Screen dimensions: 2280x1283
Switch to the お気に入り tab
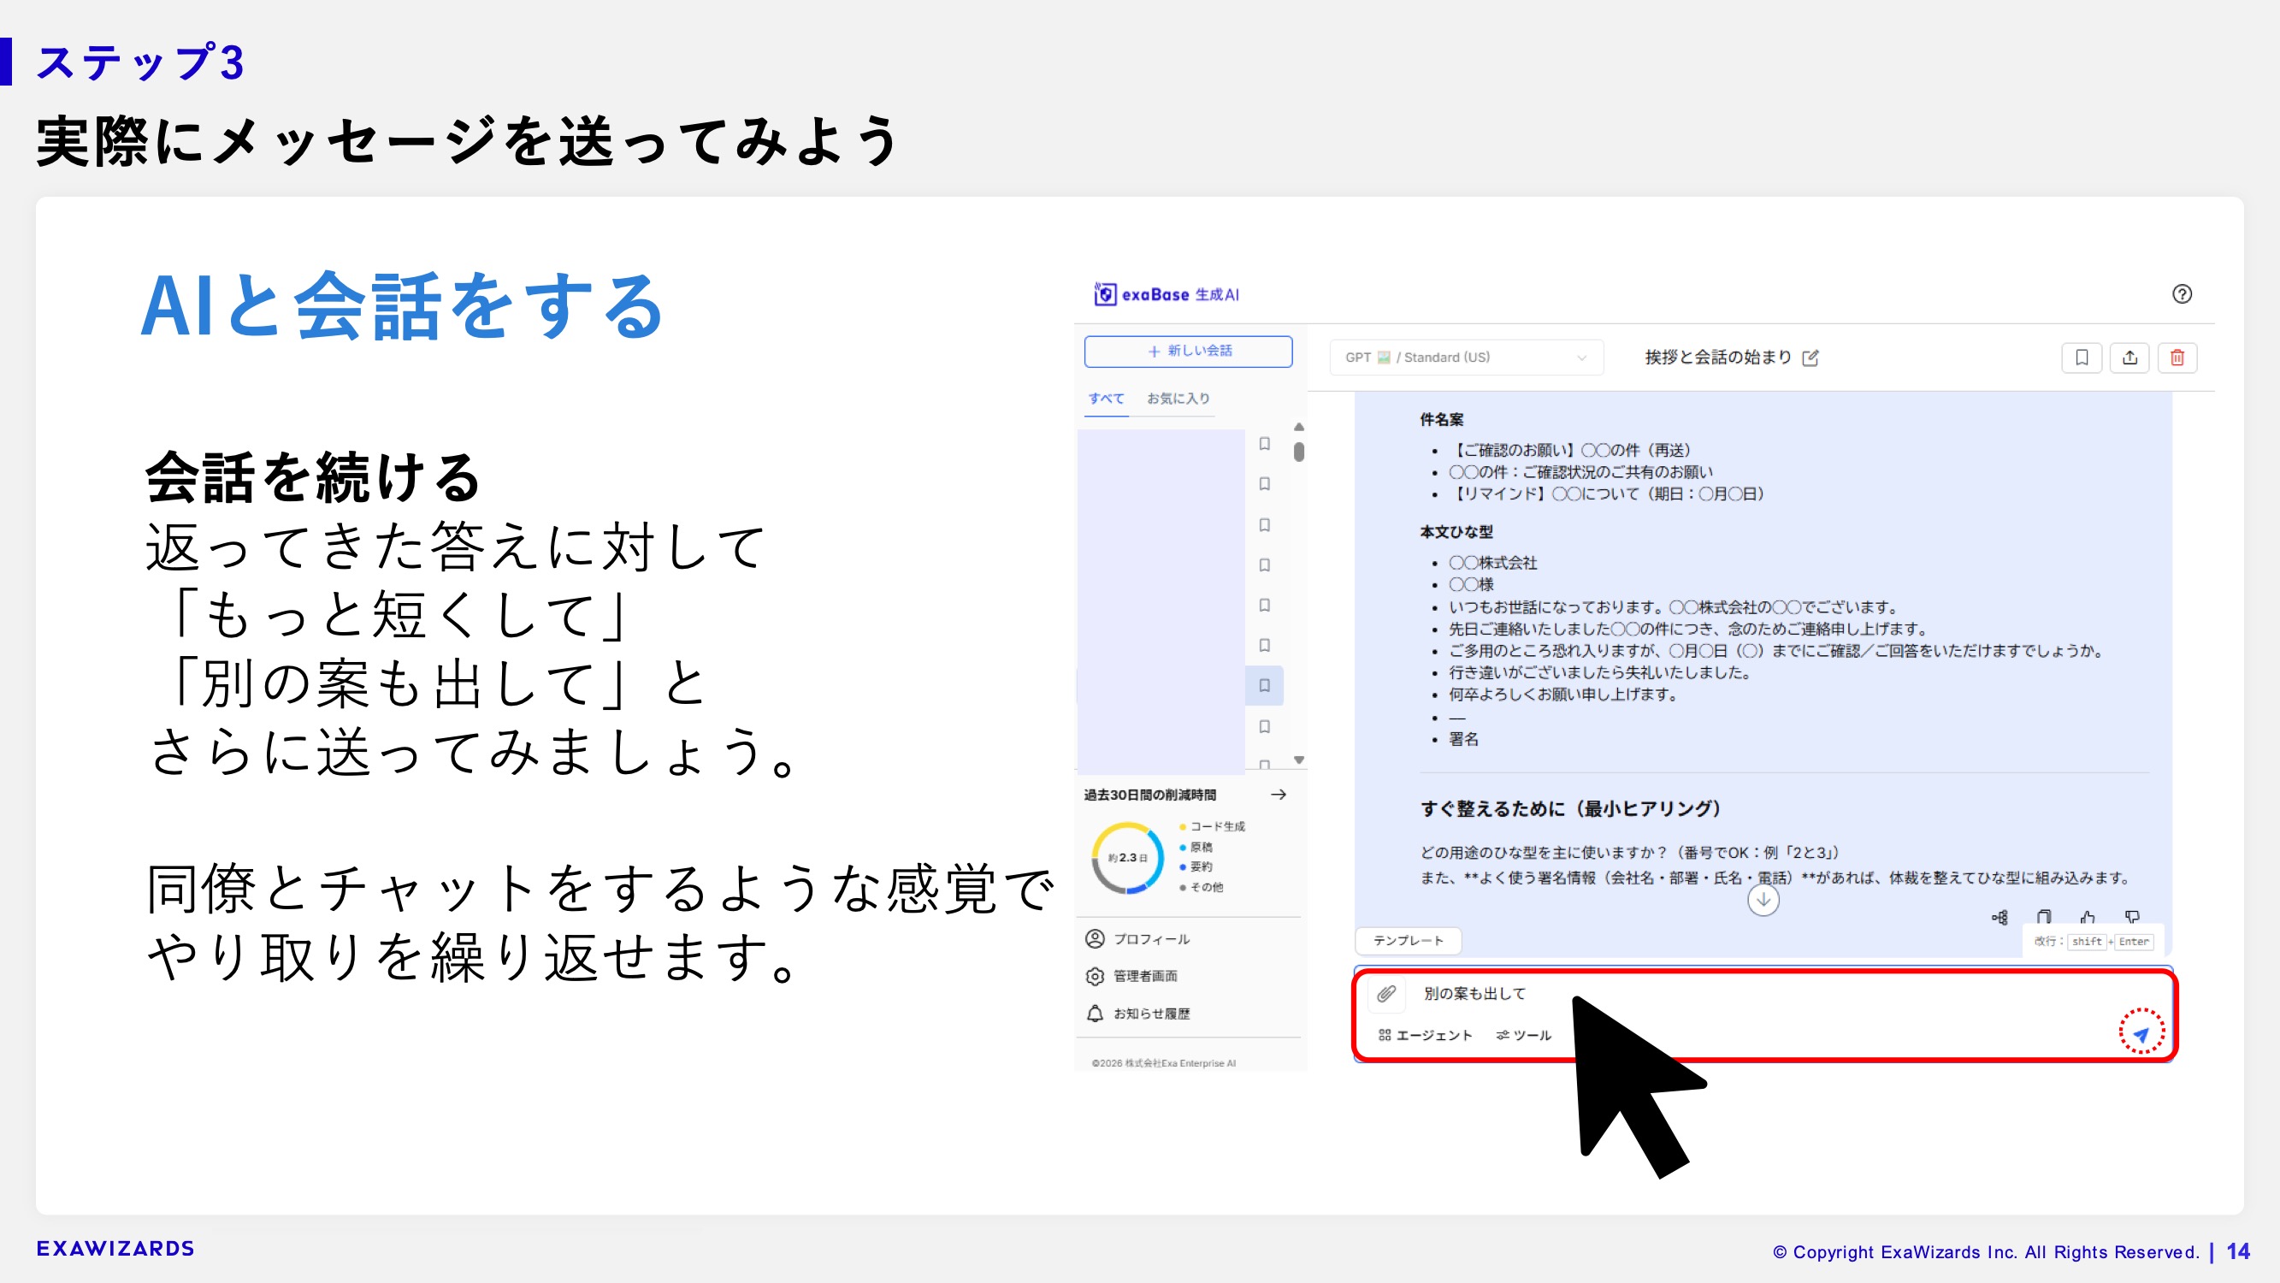(x=1178, y=399)
